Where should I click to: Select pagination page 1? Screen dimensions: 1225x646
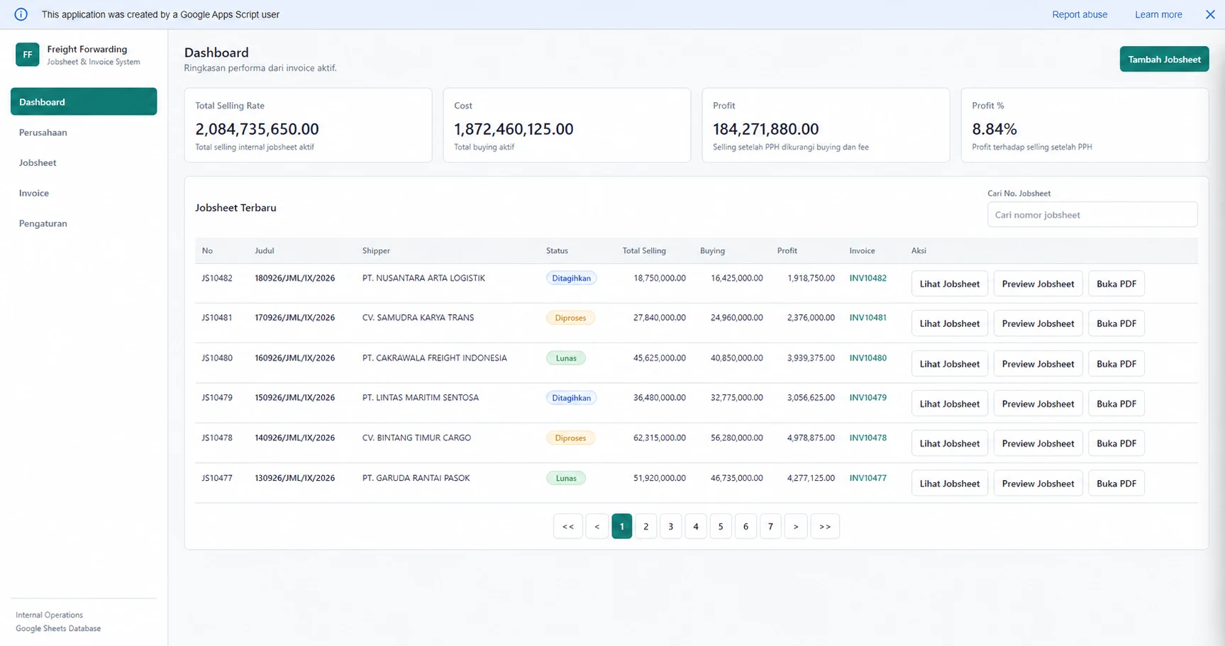click(621, 526)
